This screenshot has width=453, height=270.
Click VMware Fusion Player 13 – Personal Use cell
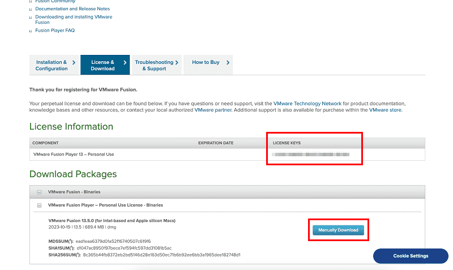click(74, 155)
